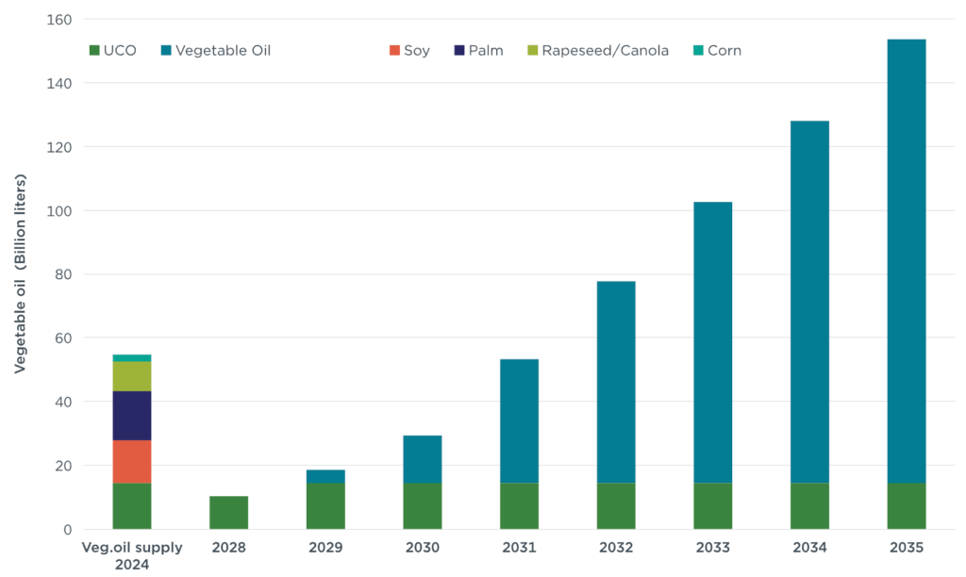Viewport: 966px width, 577px height.
Task: Click the green UCO segment of the 2034 bar
Action: 809,506
